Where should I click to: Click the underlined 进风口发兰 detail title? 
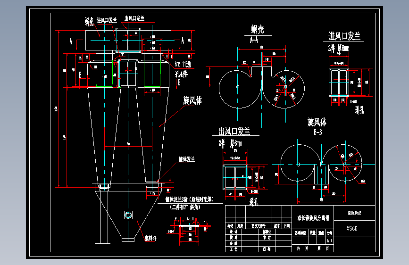click(344, 36)
